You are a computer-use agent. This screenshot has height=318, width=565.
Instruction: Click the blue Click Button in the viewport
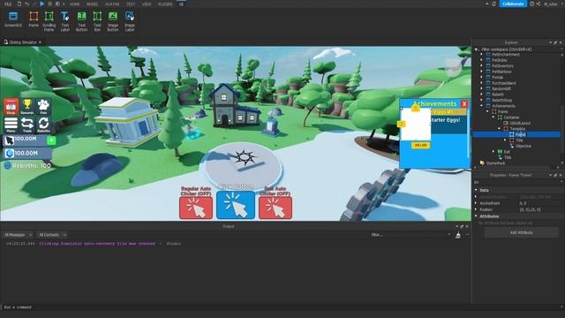236,205
